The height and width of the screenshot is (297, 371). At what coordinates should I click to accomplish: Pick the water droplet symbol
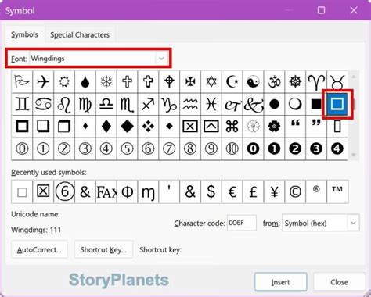[85, 81]
